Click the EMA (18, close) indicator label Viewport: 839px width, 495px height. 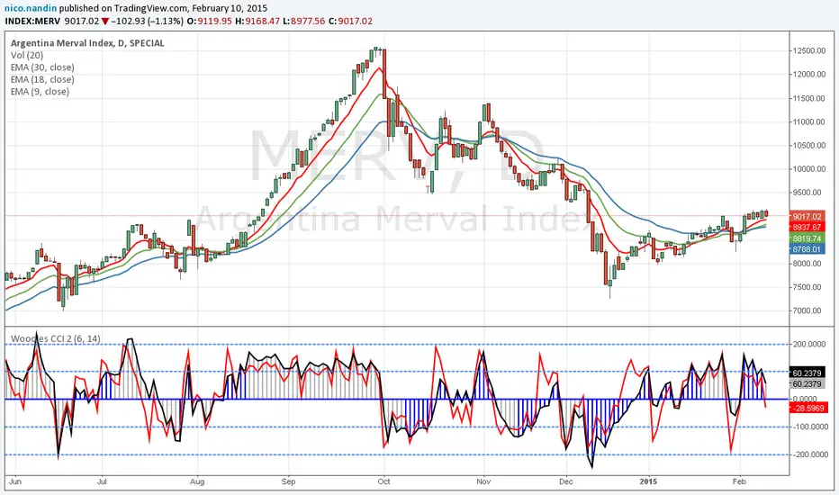tap(42, 80)
